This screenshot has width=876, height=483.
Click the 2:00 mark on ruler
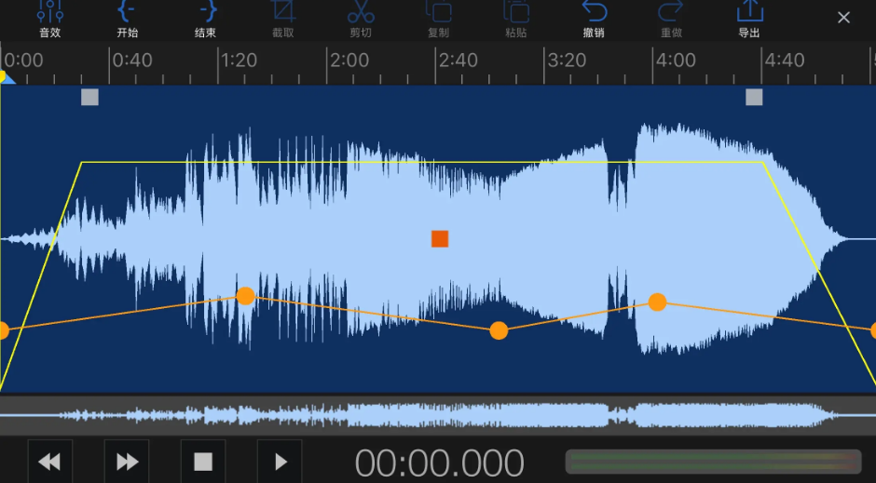pos(349,60)
